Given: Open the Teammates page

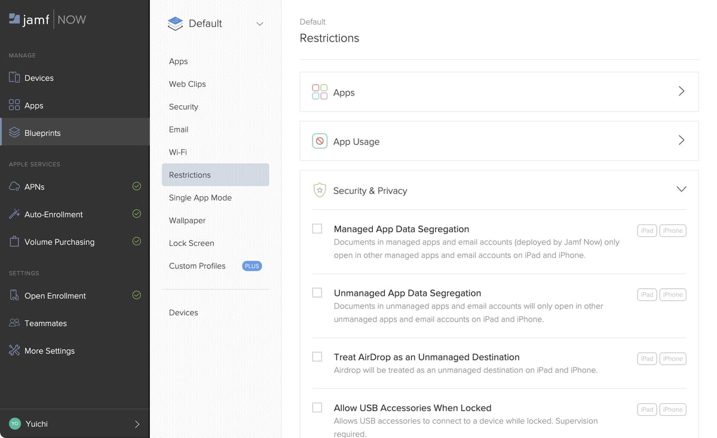Looking at the screenshot, I should click(x=75, y=323).
